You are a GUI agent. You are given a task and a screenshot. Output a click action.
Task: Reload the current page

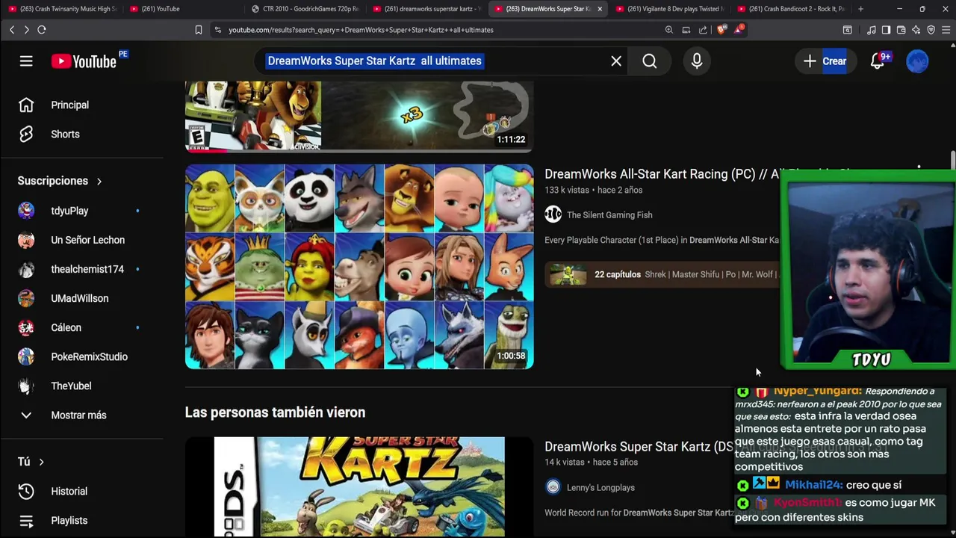(42, 30)
